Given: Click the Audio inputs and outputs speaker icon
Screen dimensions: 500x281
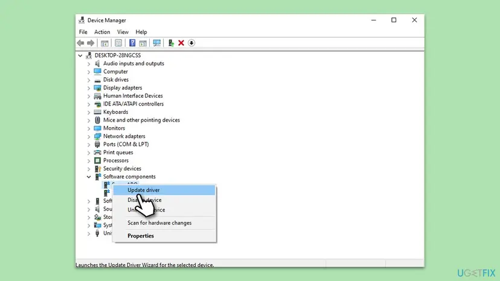Looking at the screenshot, I should pos(98,63).
